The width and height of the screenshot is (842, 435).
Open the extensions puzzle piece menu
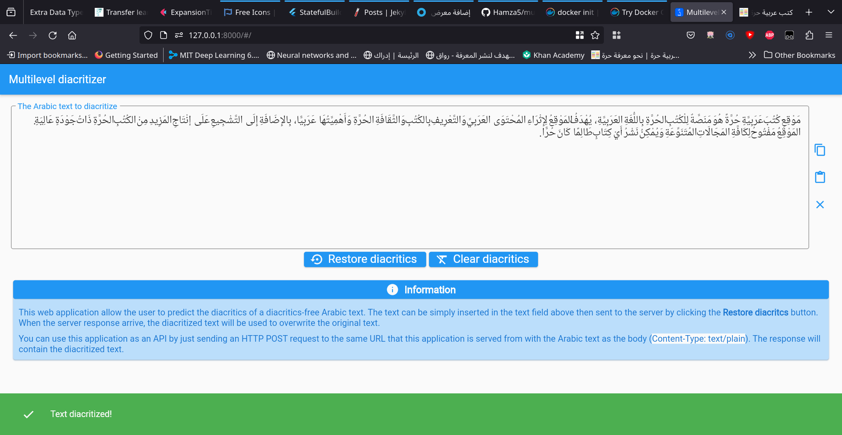(x=809, y=35)
